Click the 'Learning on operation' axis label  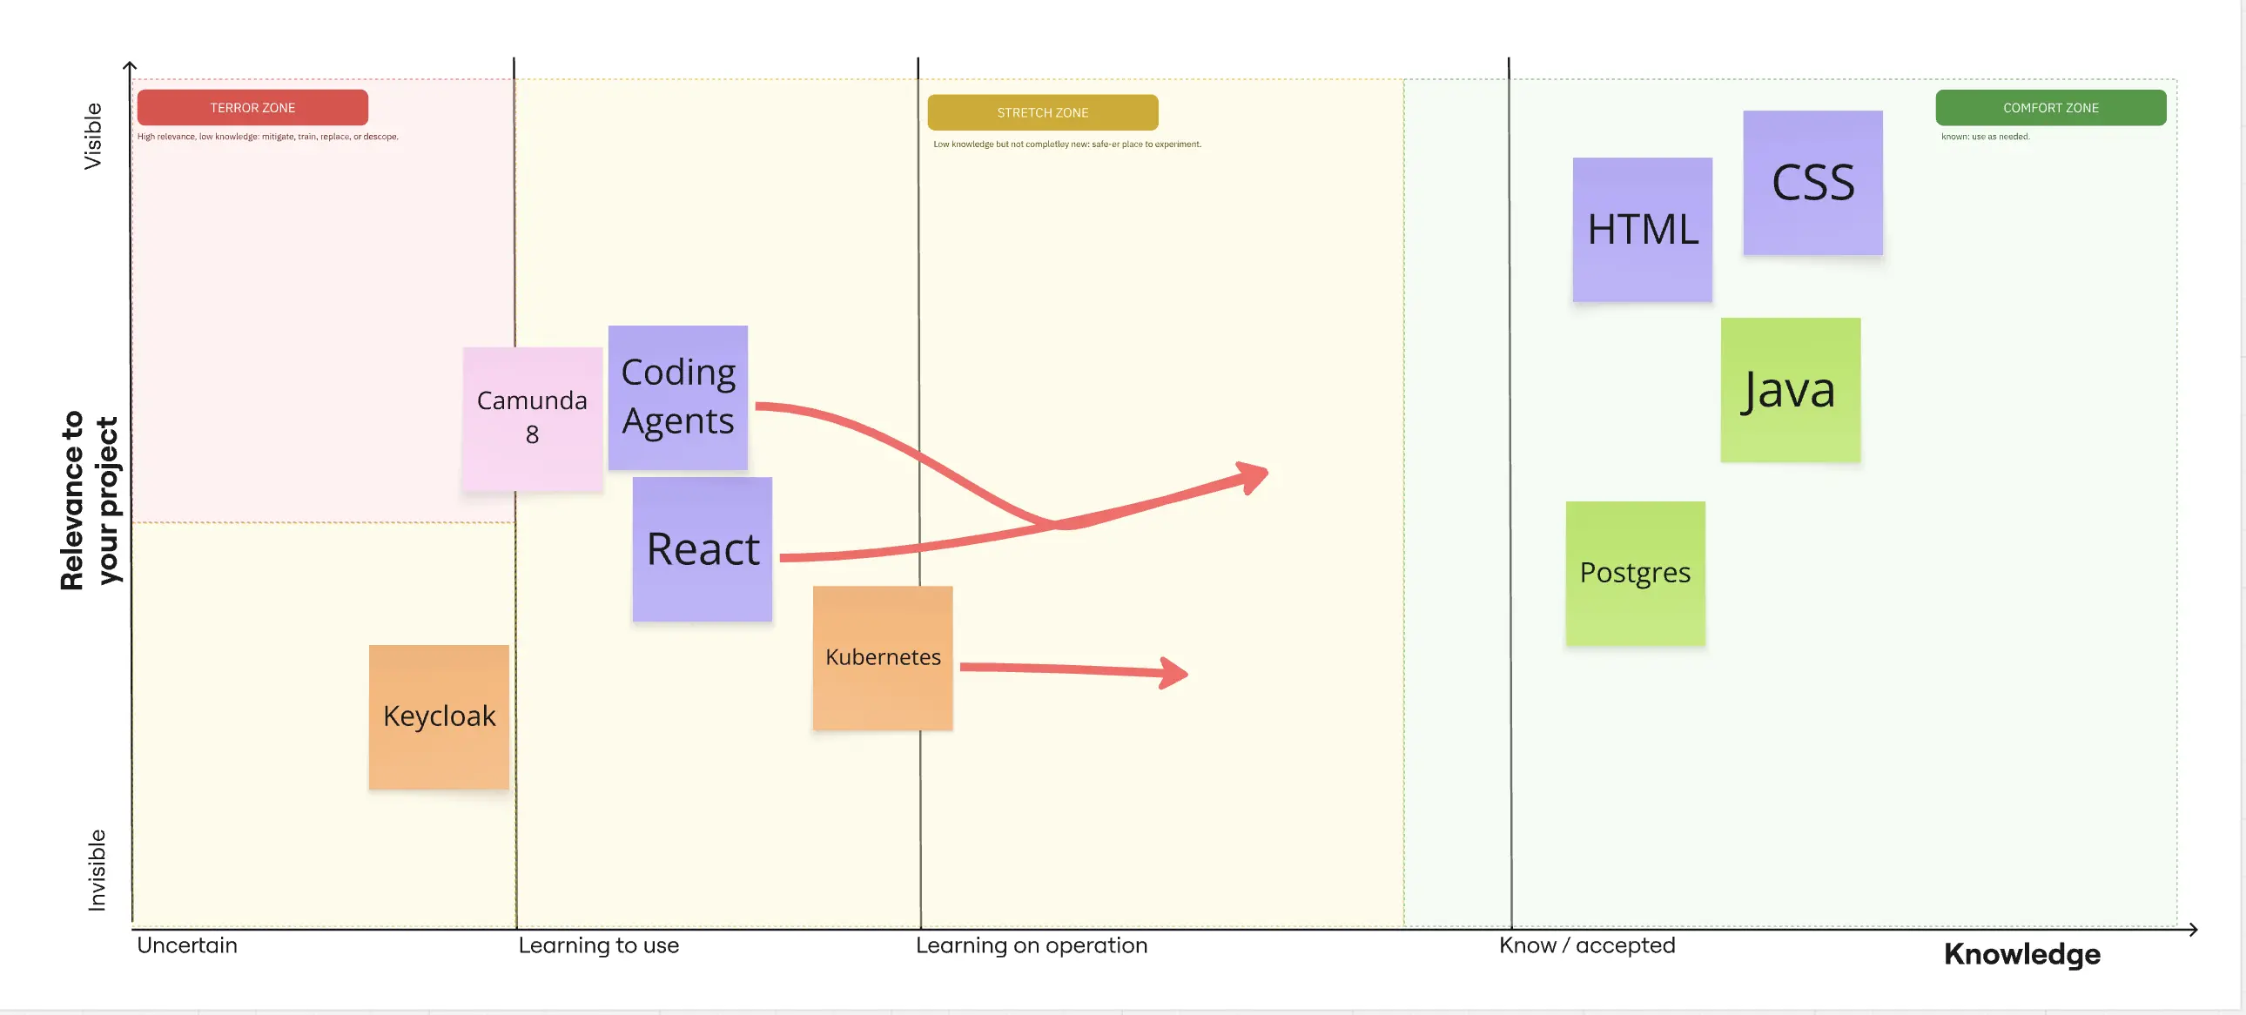click(x=1032, y=945)
